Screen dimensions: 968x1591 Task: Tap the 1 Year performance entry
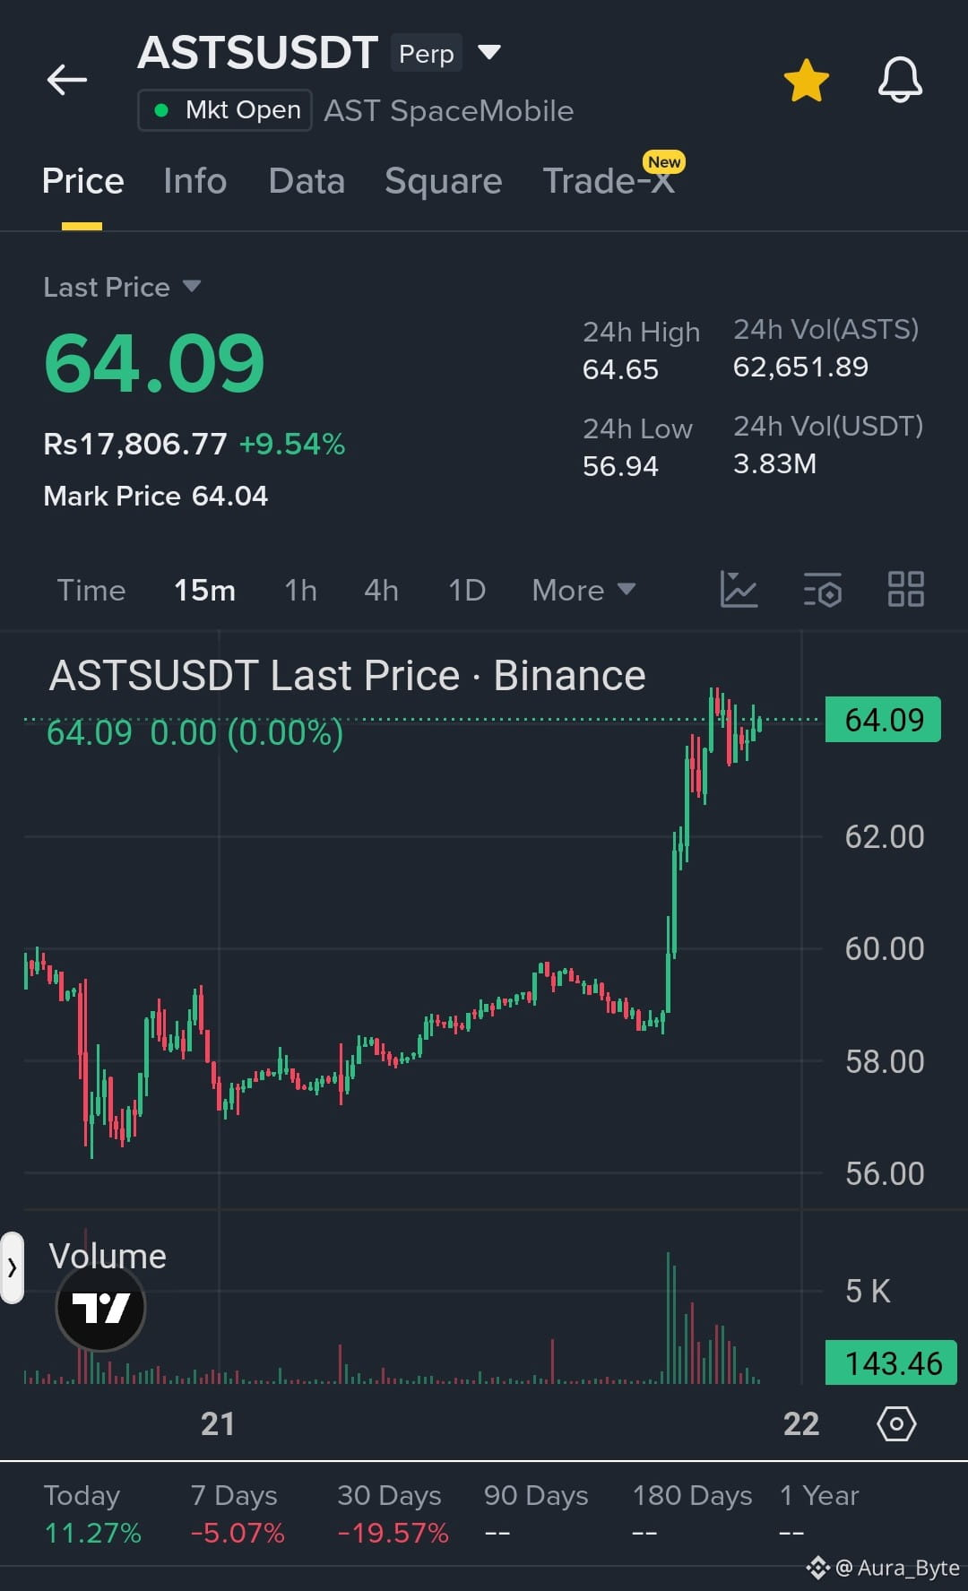(819, 1514)
